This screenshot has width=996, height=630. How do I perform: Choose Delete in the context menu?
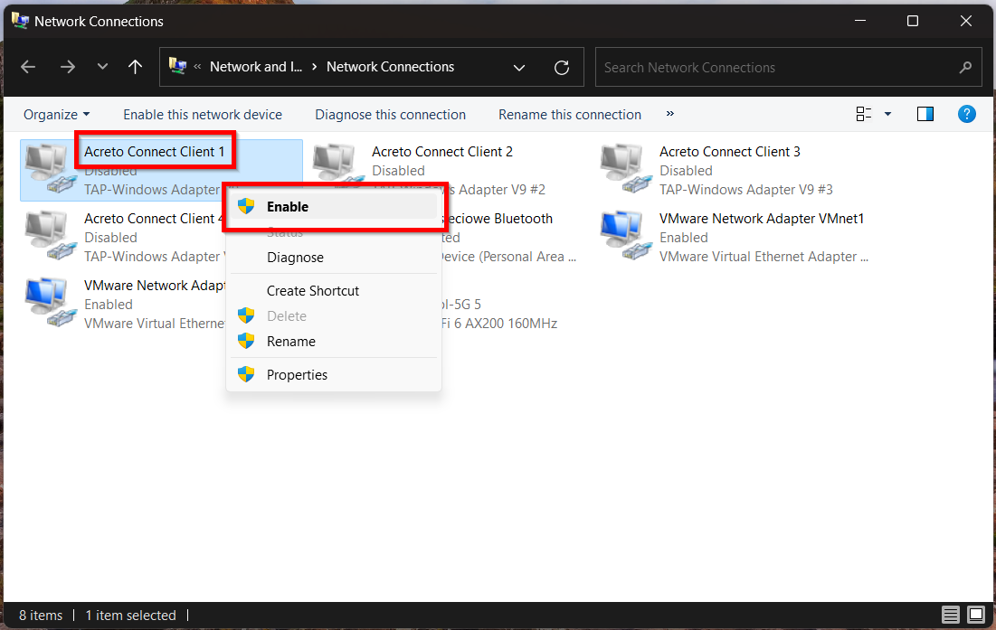334,316
